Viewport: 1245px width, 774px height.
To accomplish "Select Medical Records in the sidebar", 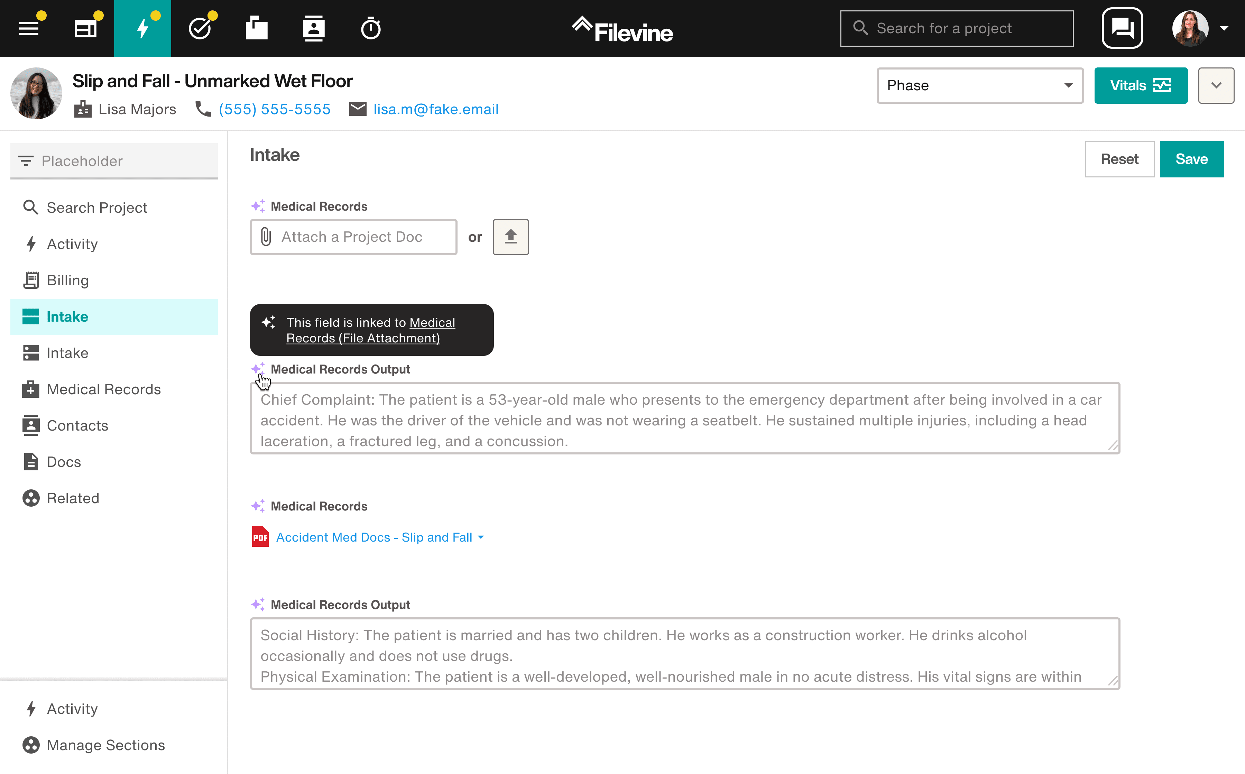I will [103, 389].
